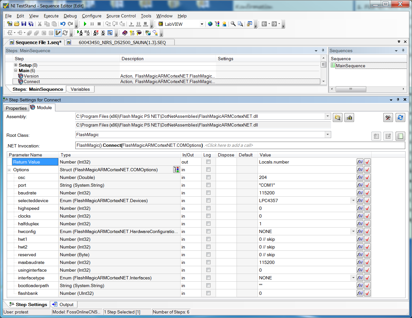Click the New Sequence File icon
412x318 pixels.
point(10,24)
